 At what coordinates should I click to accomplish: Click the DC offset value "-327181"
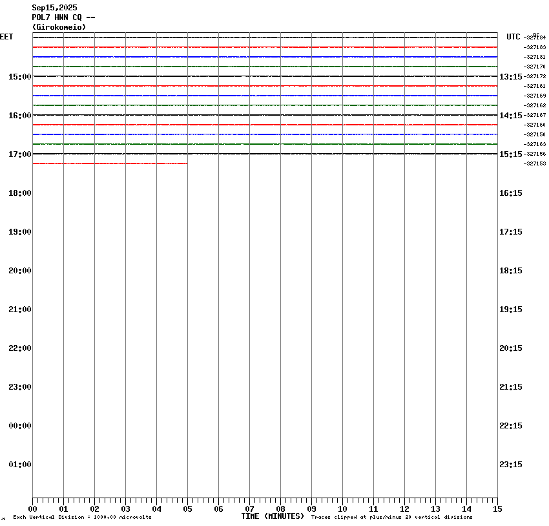535,57
